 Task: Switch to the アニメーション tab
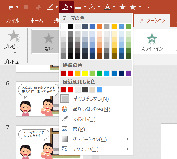(152, 21)
